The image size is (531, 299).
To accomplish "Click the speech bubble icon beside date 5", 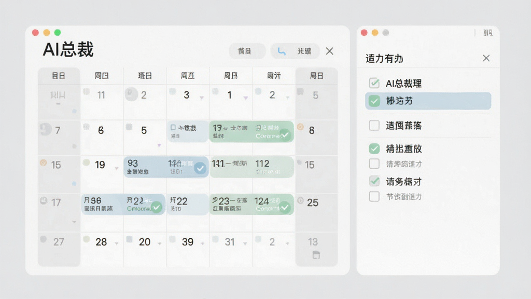I will coord(300,91).
